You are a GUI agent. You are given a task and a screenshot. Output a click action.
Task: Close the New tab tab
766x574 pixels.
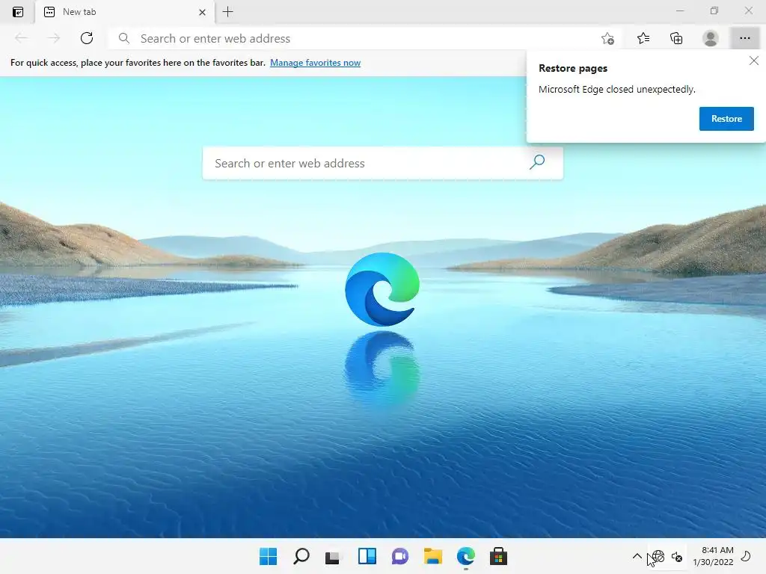coord(202,12)
